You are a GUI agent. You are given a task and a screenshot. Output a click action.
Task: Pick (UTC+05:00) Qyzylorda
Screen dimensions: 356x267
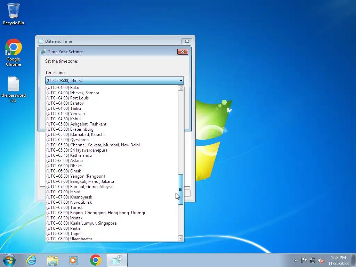[112, 140]
